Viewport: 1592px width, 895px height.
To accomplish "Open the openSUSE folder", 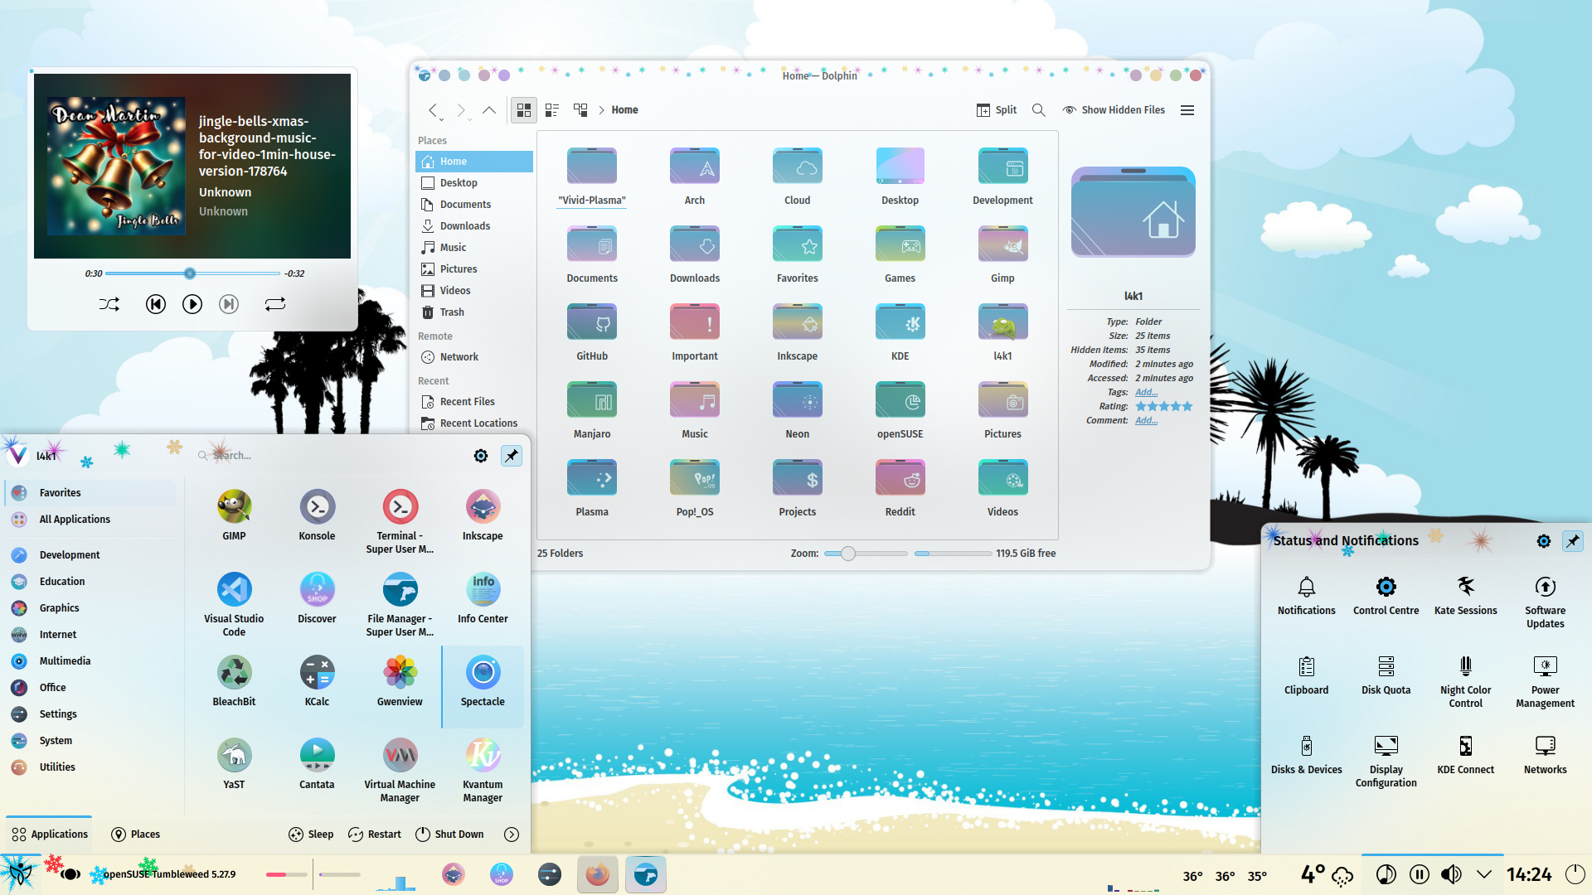I will click(900, 410).
